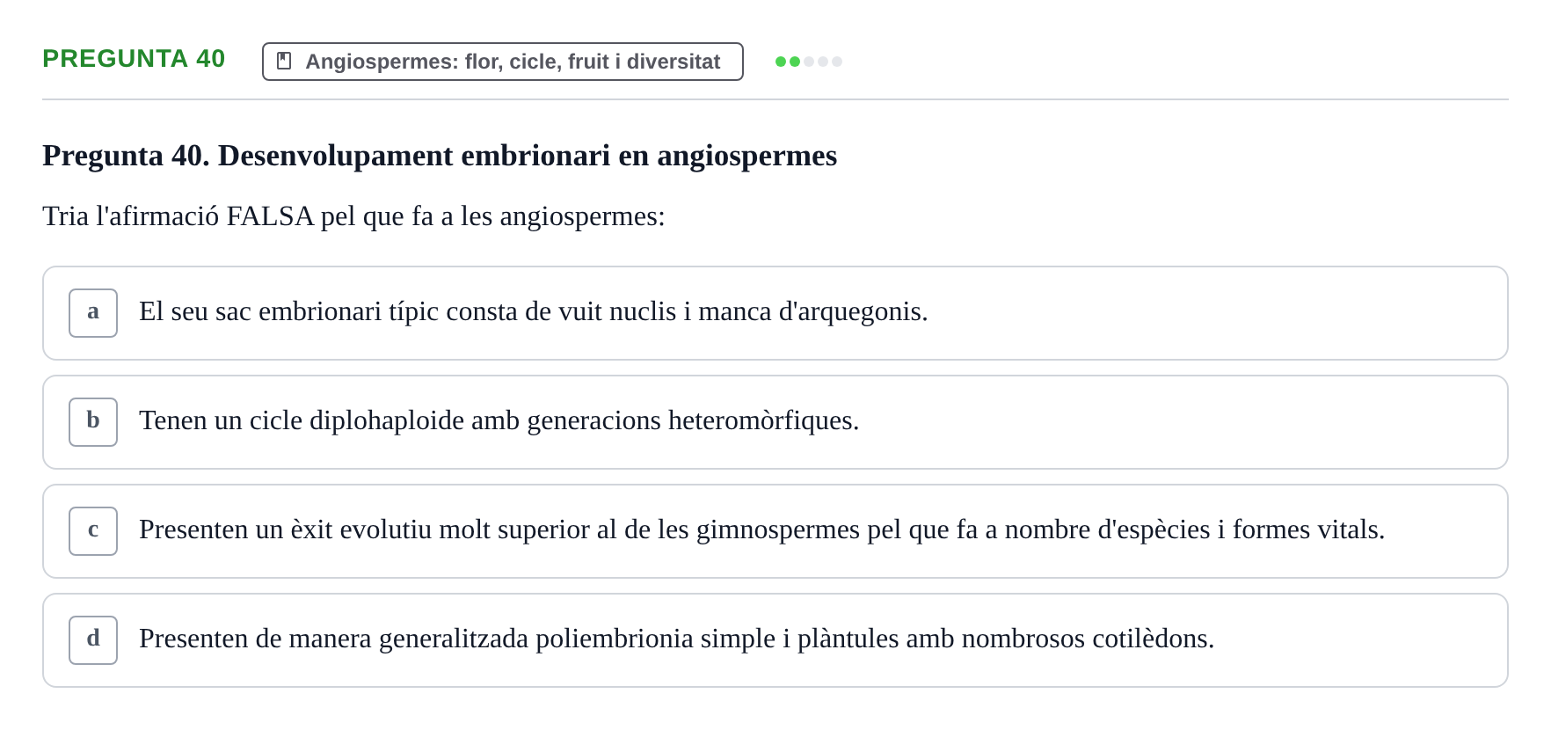Click the book icon in topic tag
The height and width of the screenshot is (730, 1551).
(x=284, y=61)
